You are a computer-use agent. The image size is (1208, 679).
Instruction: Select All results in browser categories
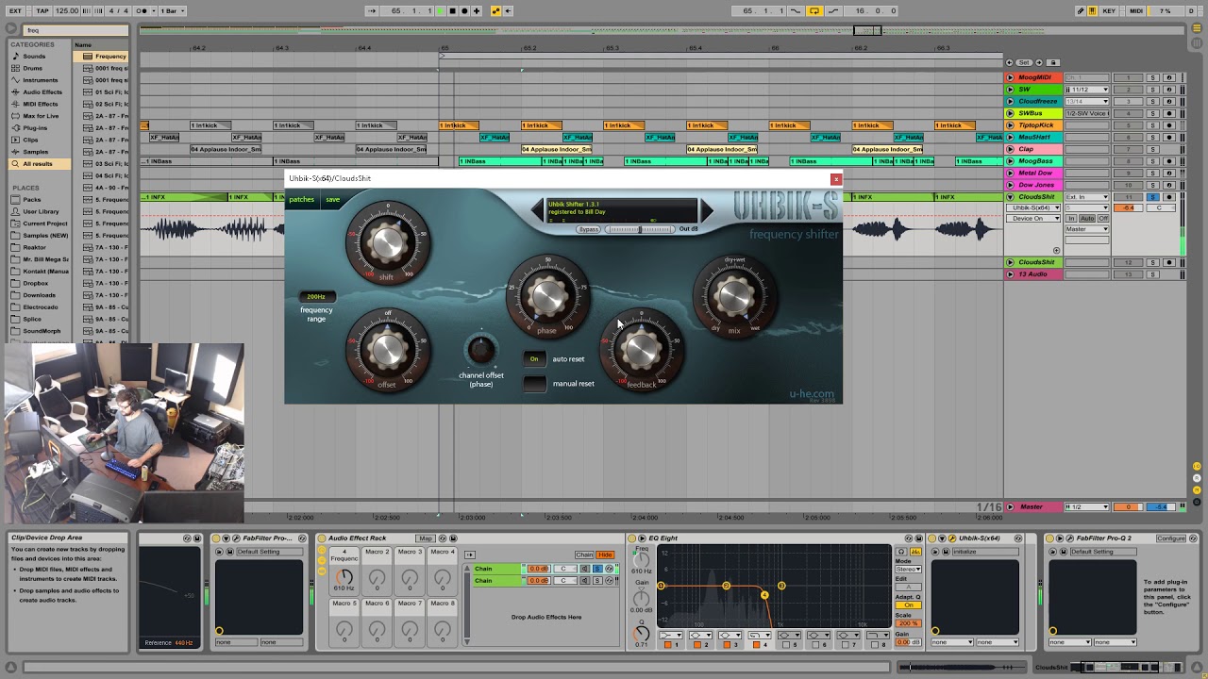[x=38, y=164]
